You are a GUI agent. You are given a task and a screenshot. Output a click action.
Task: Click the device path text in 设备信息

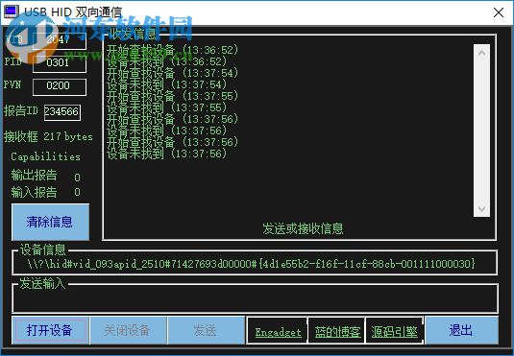[252, 264]
